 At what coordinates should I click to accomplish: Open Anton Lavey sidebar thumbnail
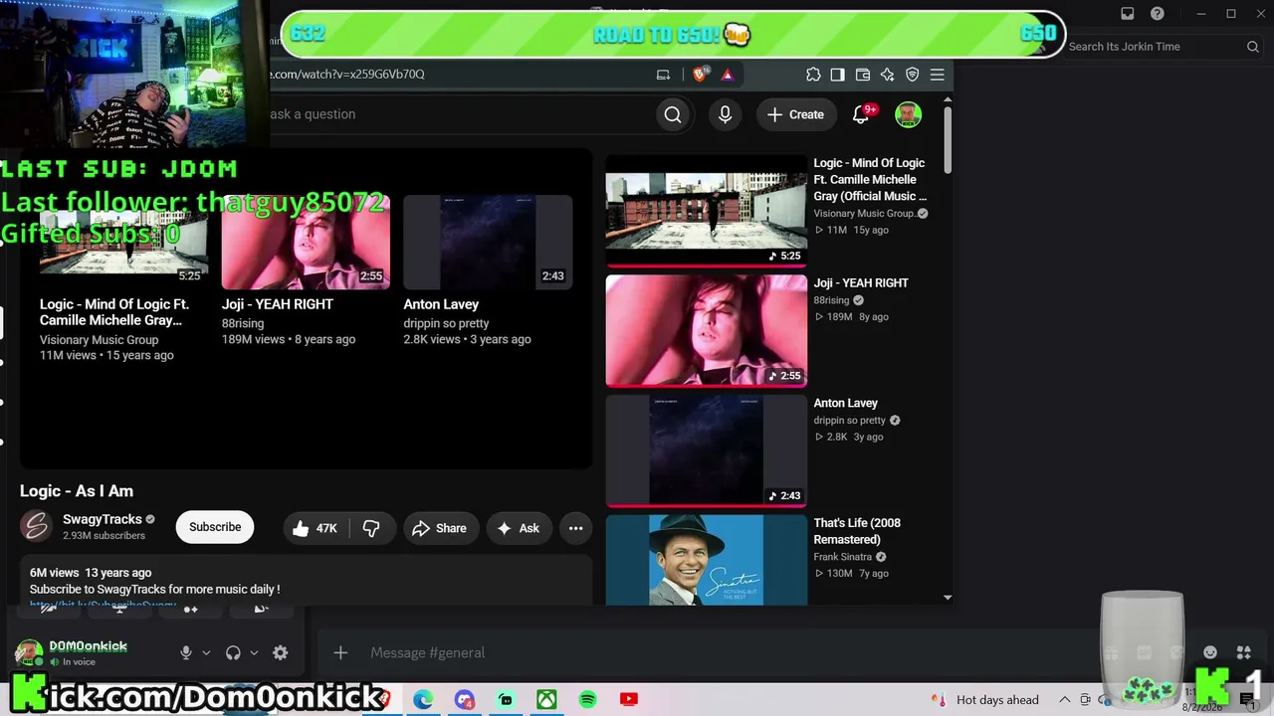[707, 450]
